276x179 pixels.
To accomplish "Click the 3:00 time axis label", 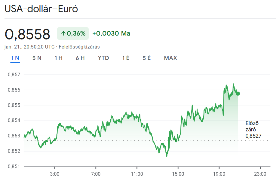I will tap(54, 174).
